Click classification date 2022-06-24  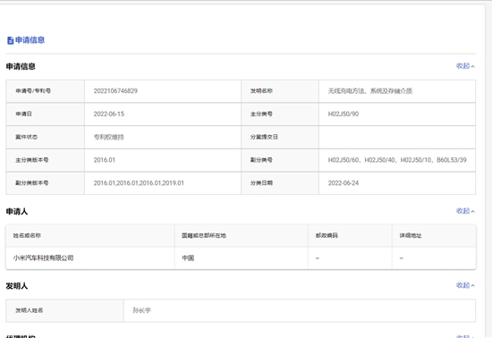344,183
